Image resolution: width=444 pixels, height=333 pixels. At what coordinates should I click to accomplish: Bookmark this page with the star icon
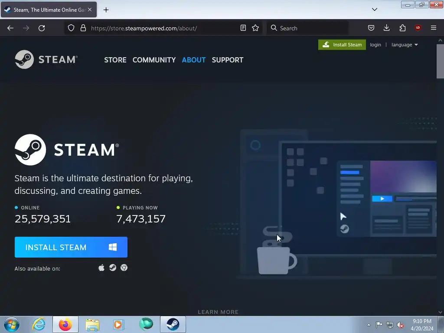(255, 28)
